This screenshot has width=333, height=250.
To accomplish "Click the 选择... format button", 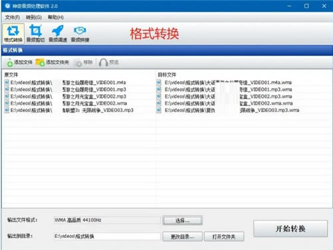I will coord(182,221).
